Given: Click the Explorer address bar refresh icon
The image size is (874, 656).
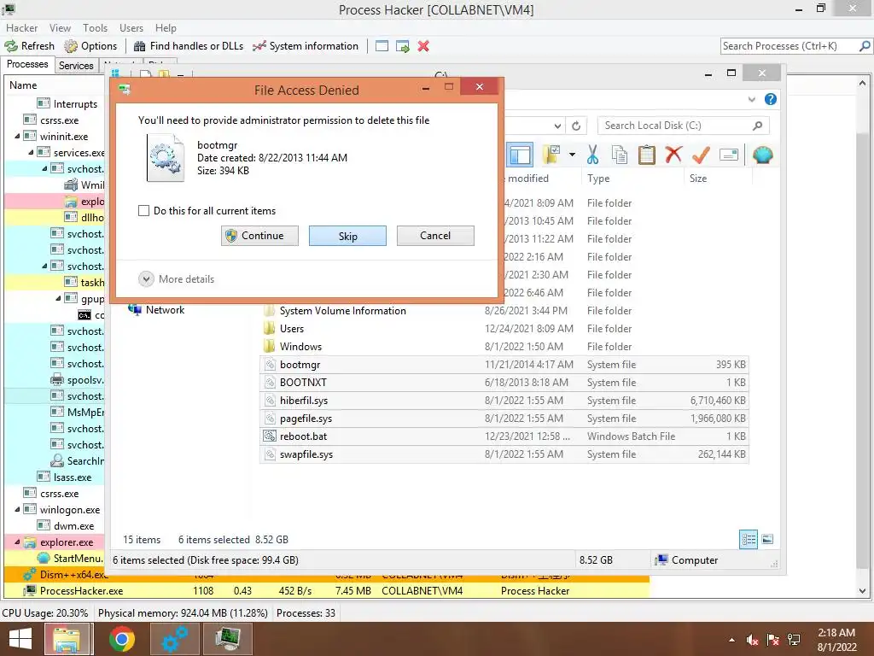Looking at the screenshot, I should point(576,126).
